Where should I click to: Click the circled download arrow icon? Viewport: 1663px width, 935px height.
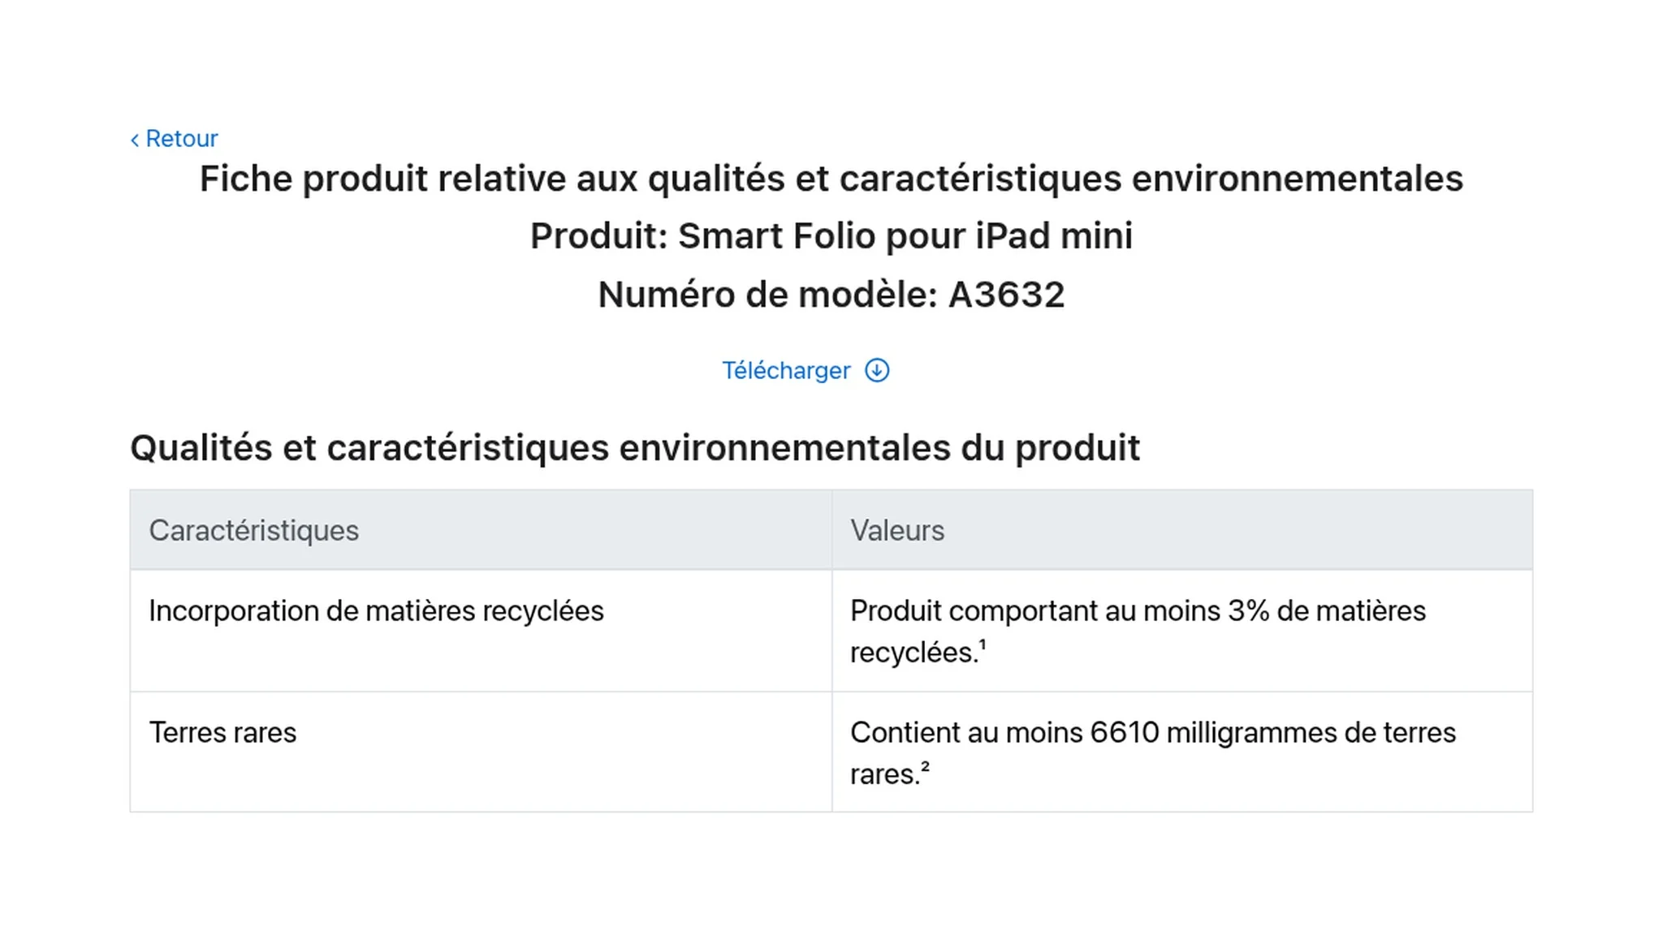click(x=877, y=371)
